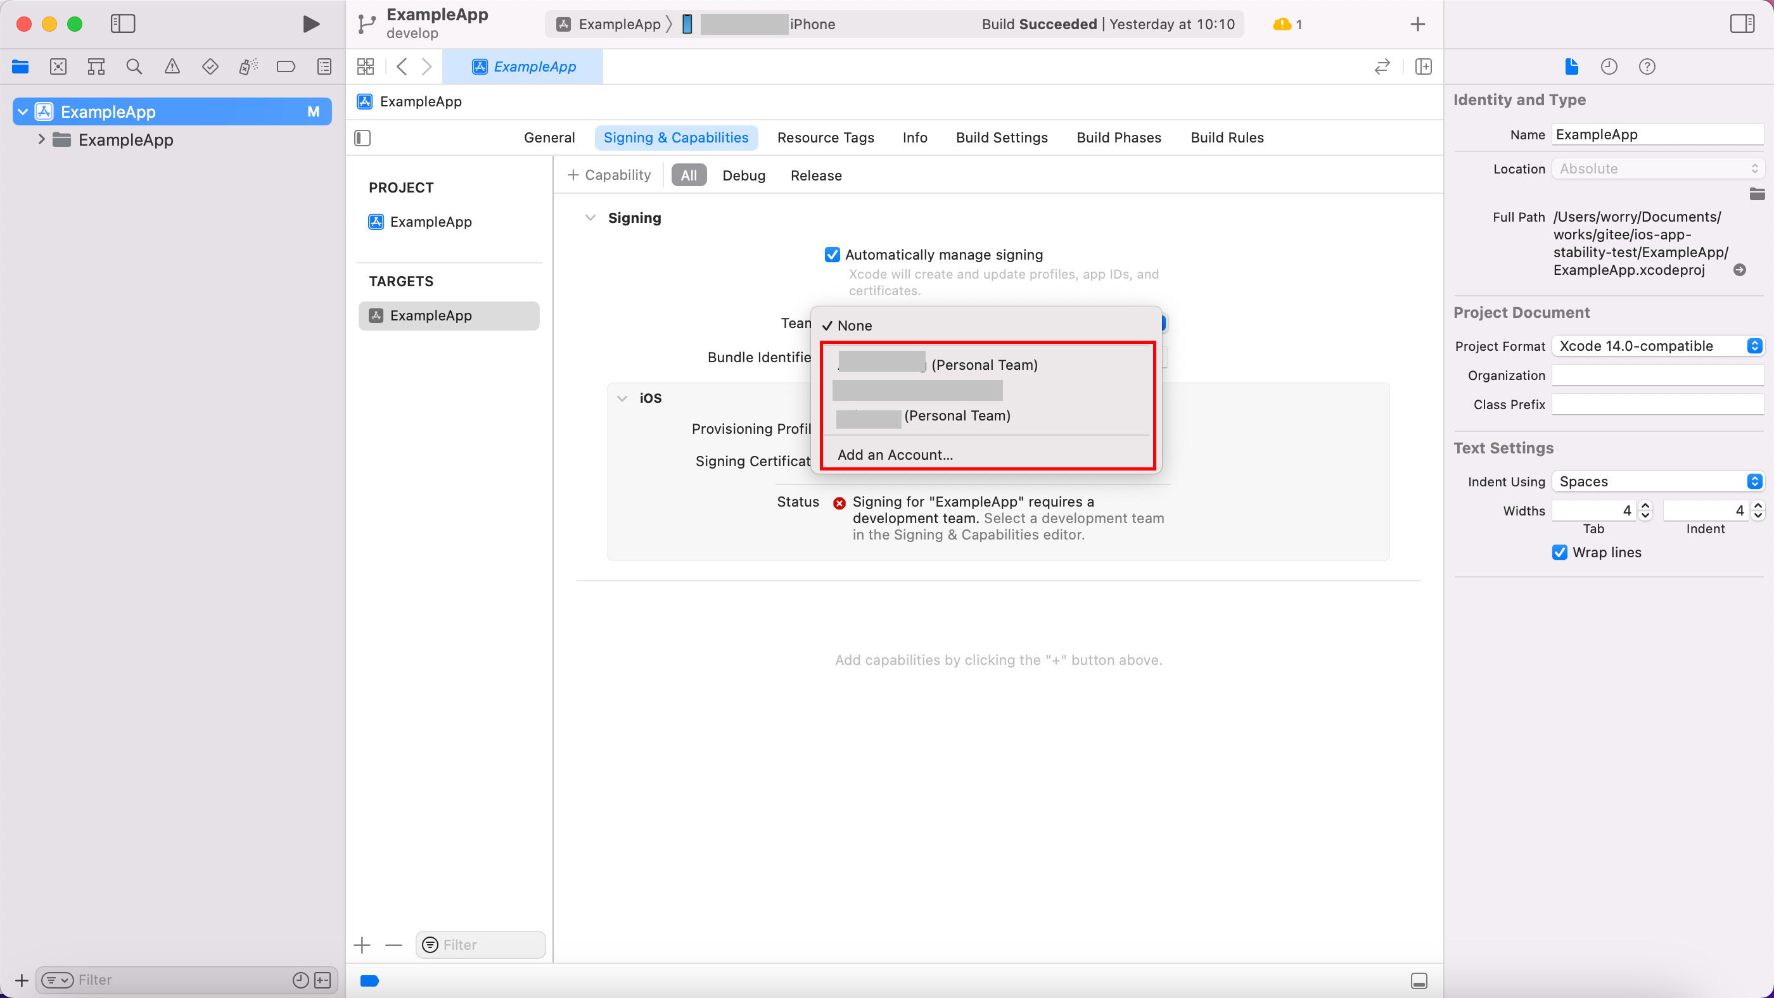This screenshot has height=998, width=1774.
Task: Toggle the debug area at bottom right
Action: (x=1419, y=981)
